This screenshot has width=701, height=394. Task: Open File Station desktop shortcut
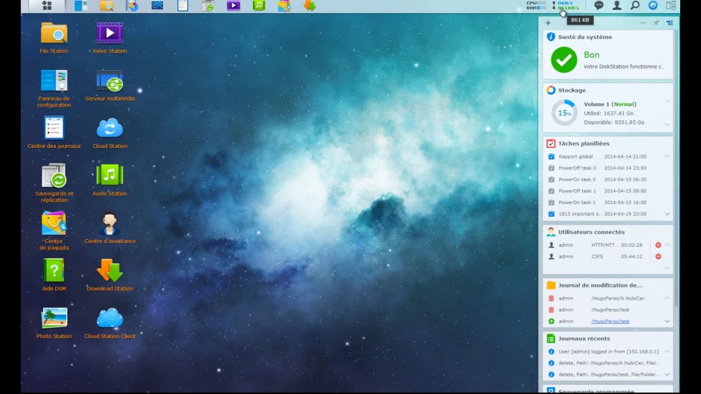[54, 38]
